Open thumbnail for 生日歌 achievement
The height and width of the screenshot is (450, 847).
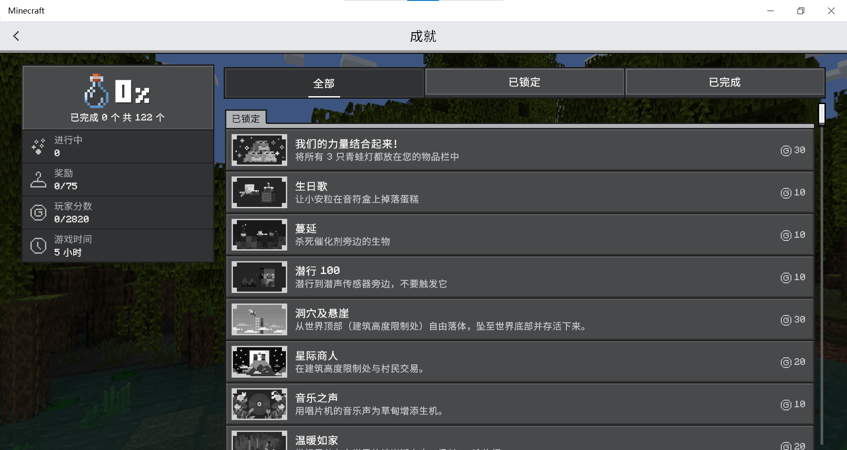pos(259,192)
